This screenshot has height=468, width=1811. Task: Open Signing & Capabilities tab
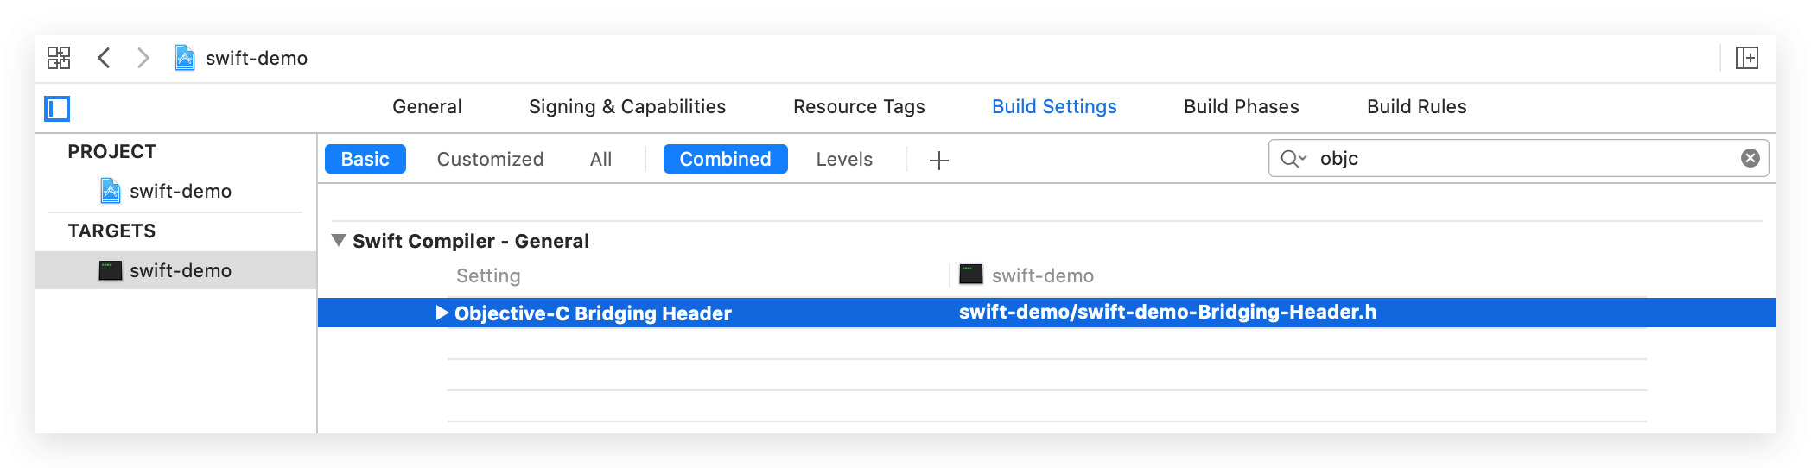(627, 106)
